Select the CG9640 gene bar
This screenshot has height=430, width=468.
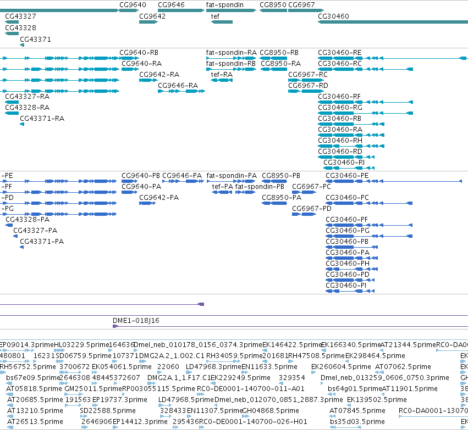coord(129,10)
